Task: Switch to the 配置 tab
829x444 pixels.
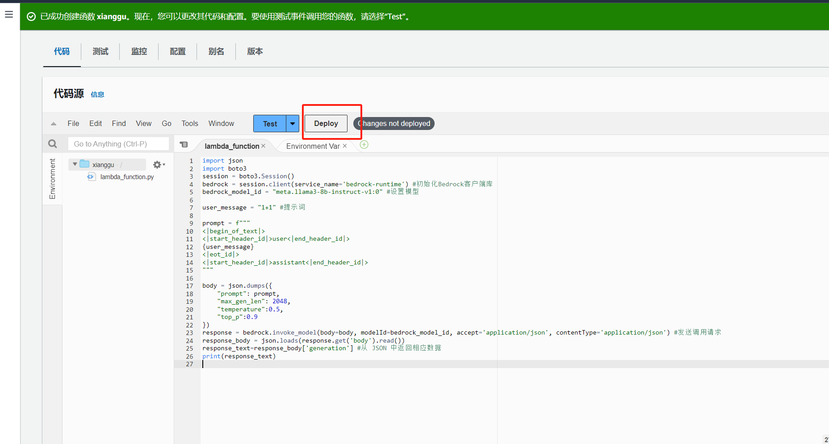Action: pos(178,51)
